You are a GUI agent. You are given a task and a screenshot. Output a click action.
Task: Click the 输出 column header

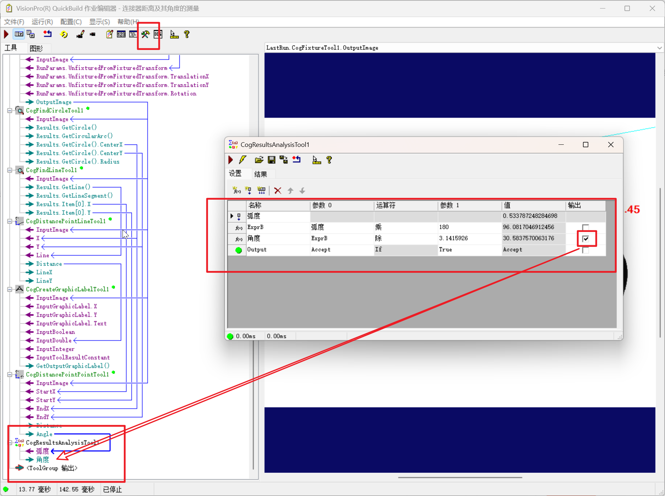(x=585, y=205)
